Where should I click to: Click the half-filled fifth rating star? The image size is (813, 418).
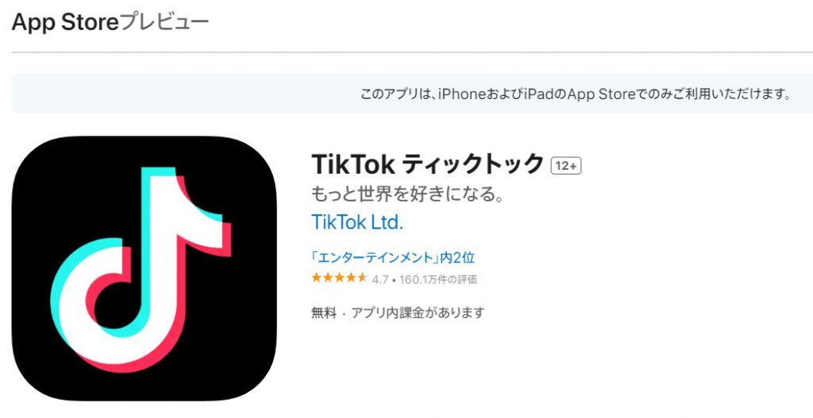pyautogui.click(x=362, y=278)
